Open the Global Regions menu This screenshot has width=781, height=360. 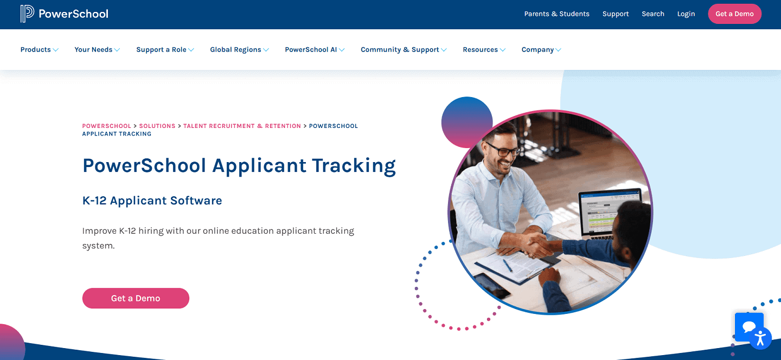coord(240,49)
